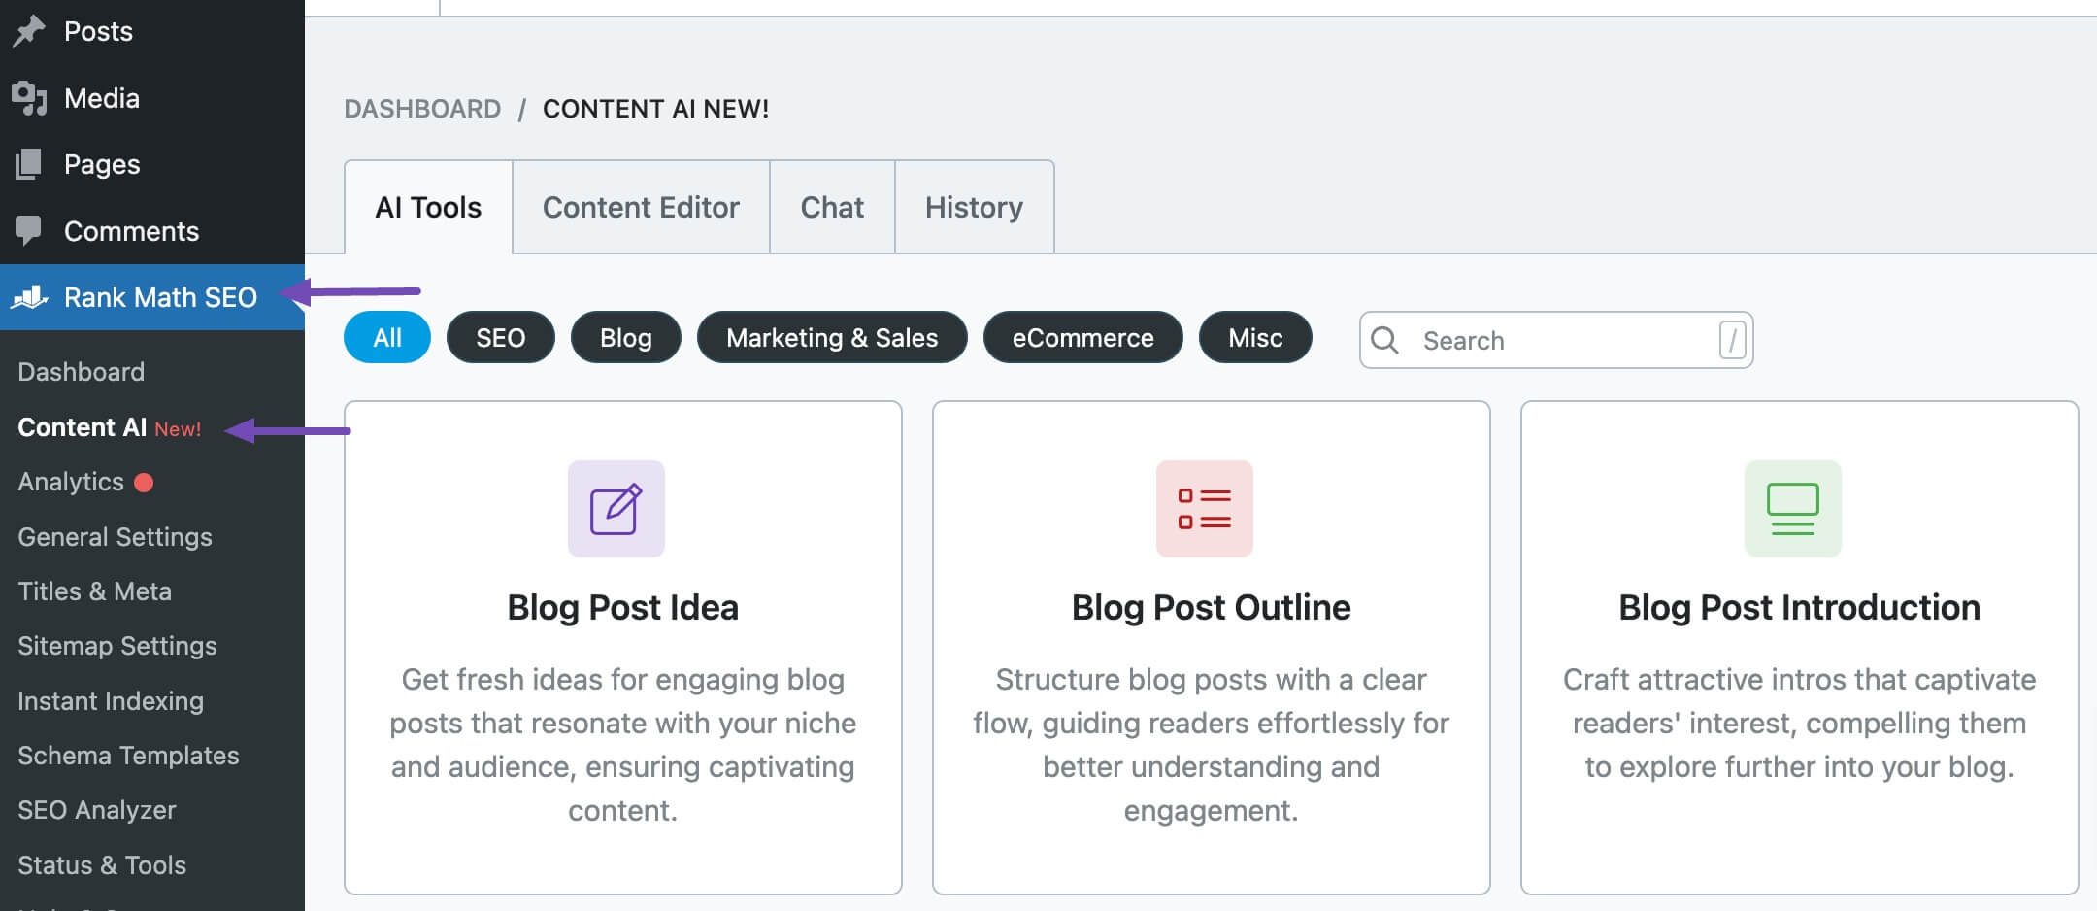The height and width of the screenshot is (911, 2097).
Task: Focus the Search tools input field
Action: (x=1556, y=340)
